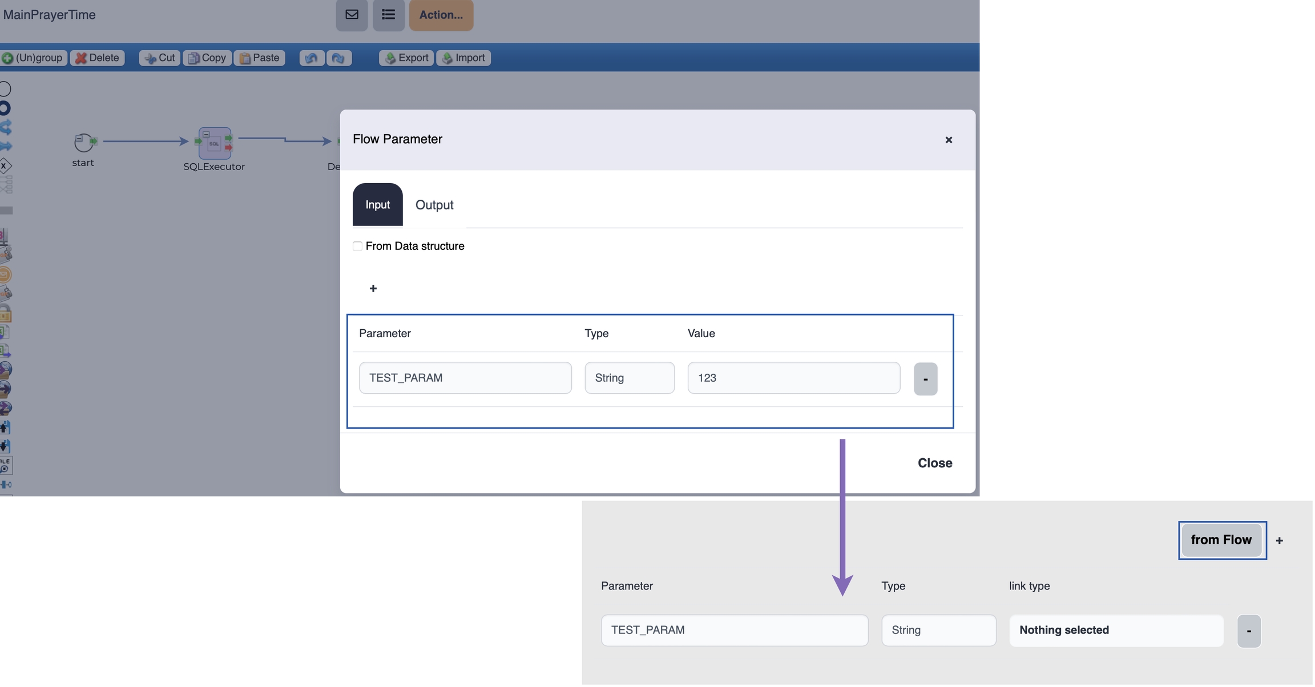
Task: Add a new input parameter with plus
Action: coord(373,289)
